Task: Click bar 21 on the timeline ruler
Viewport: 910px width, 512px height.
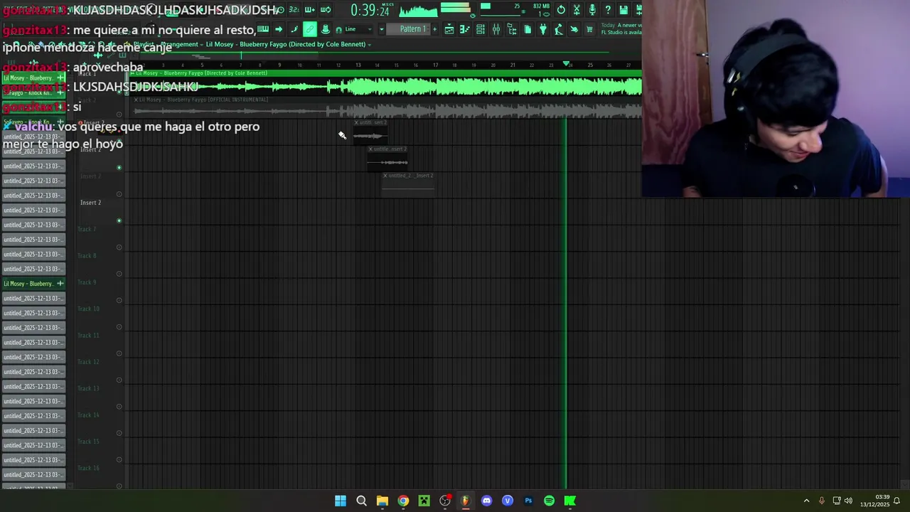Action: (512, 65)
